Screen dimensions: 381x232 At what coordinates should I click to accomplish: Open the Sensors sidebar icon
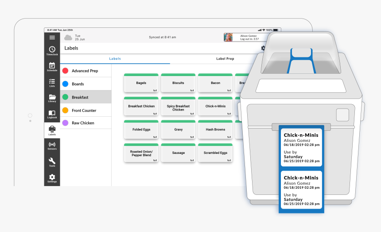click(x=52, y=146)
